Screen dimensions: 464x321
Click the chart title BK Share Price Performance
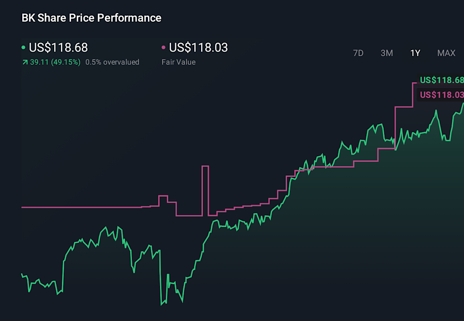(91, 17)
